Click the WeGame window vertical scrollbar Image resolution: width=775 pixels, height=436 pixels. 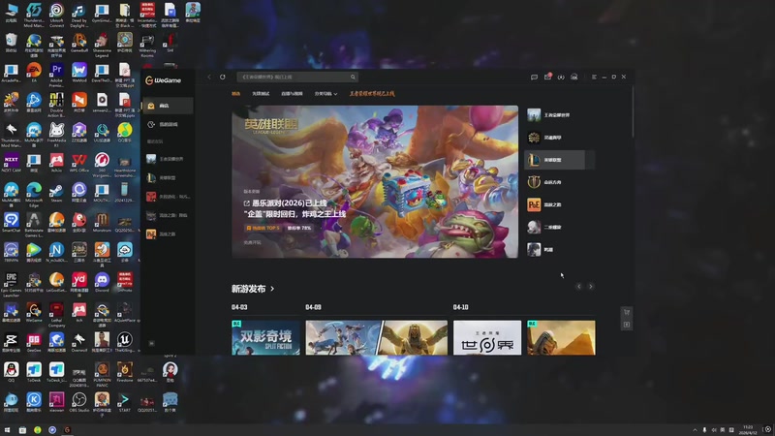pyautogui.click(x=633, y=111)
